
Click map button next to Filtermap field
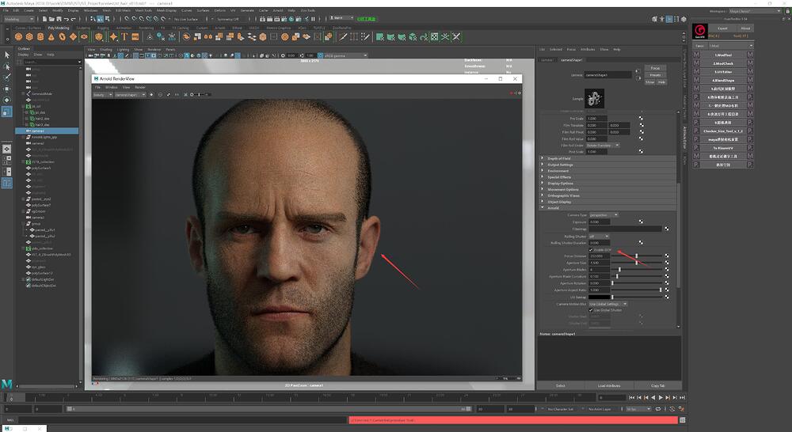click(667, 229)
